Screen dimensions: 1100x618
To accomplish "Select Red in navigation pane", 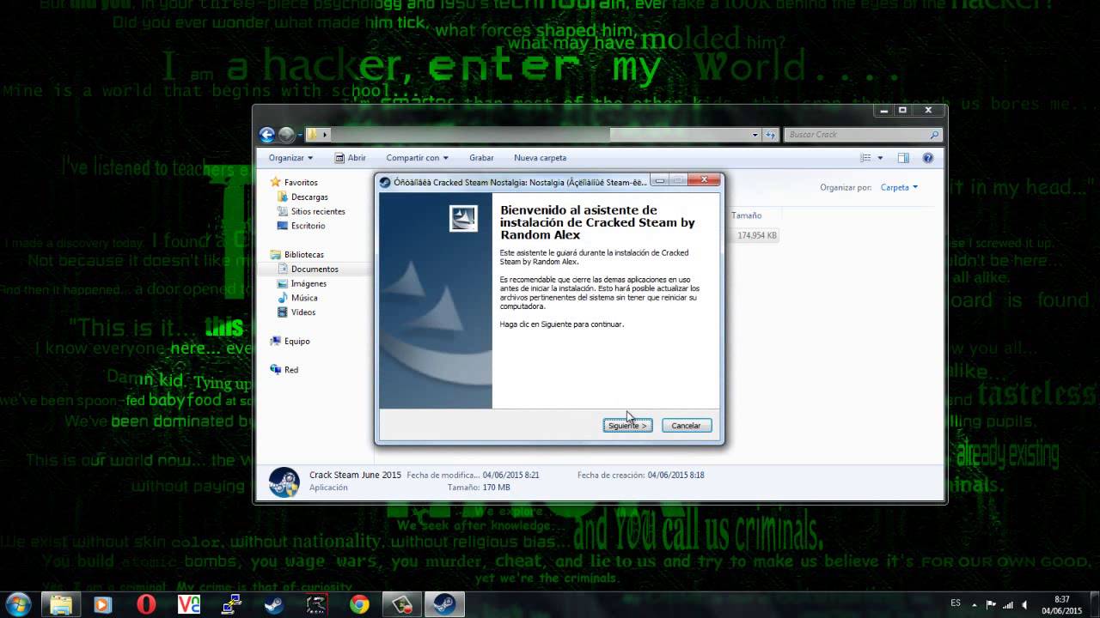I will point(291,370).
